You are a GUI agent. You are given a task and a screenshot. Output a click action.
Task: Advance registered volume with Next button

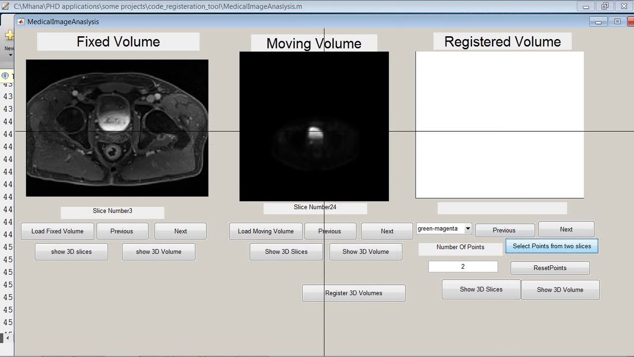click(x=566, y=229)
